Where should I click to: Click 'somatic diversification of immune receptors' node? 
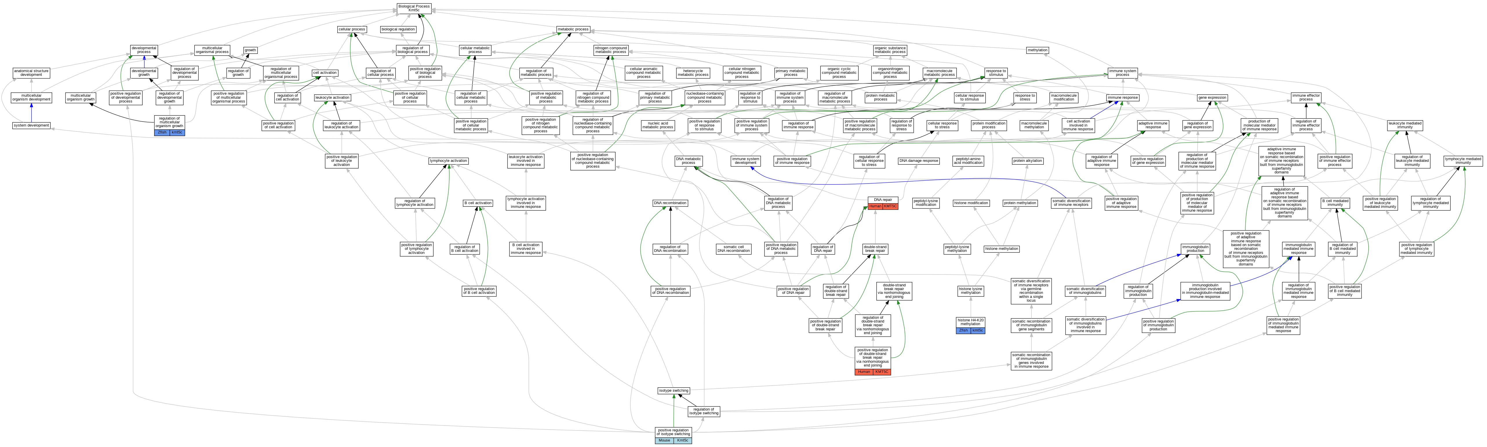click(x=1071, y=203)
